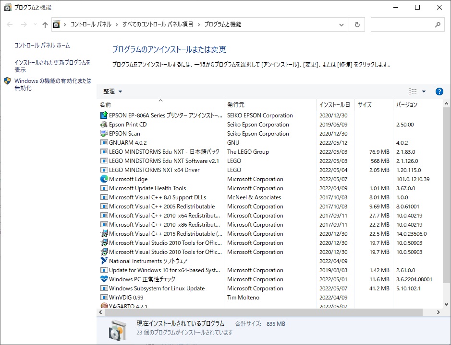The height and width of the screenshot is (345, 451).
Task: Sort the list by バージョン column
Action: pyautogui.click(x=418, y=105)
